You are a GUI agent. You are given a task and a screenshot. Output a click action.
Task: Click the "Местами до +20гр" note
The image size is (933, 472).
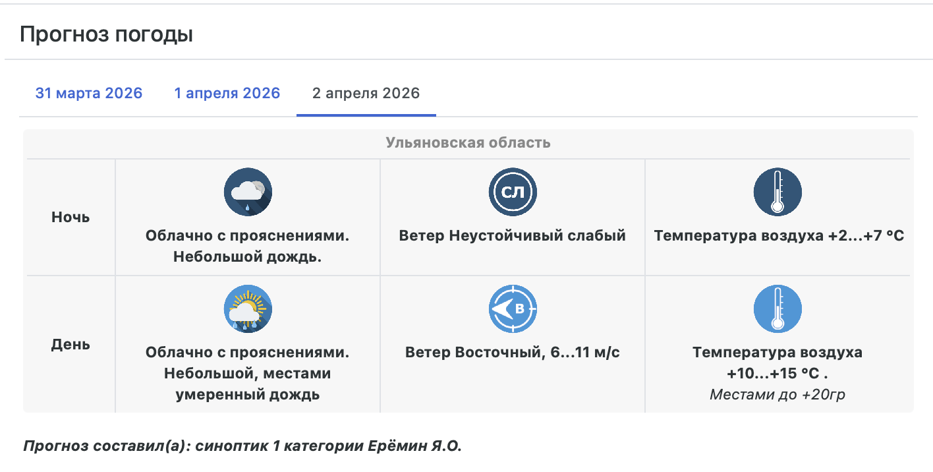(777, 394)
